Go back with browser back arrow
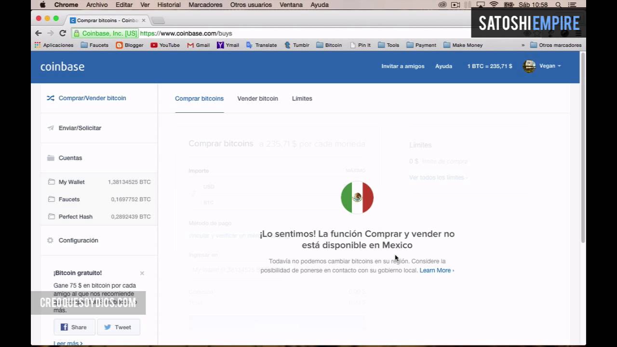617x347 pixels. (39, 33)
